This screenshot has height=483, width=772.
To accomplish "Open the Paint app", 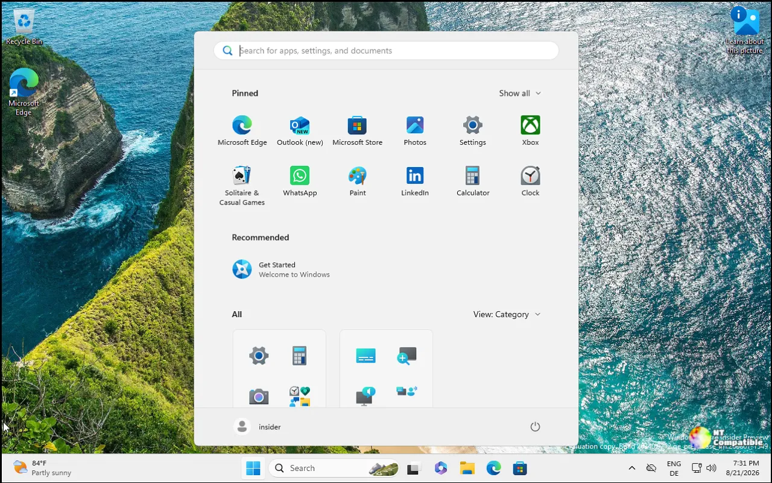I will [x=357, y=182].
